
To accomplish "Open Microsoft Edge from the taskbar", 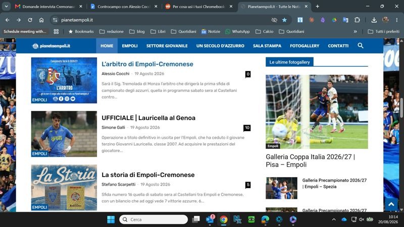I will [x=265, y=219].
